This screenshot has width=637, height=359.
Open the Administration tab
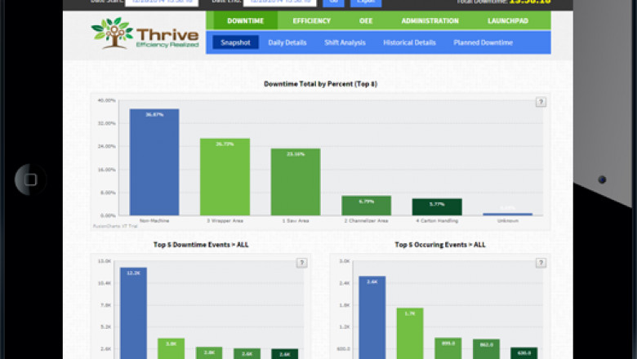[x=430, y=20]
